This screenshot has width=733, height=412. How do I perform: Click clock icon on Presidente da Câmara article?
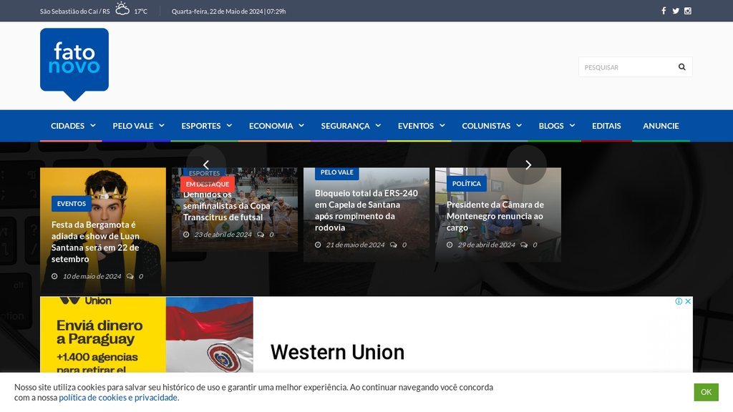450,245
